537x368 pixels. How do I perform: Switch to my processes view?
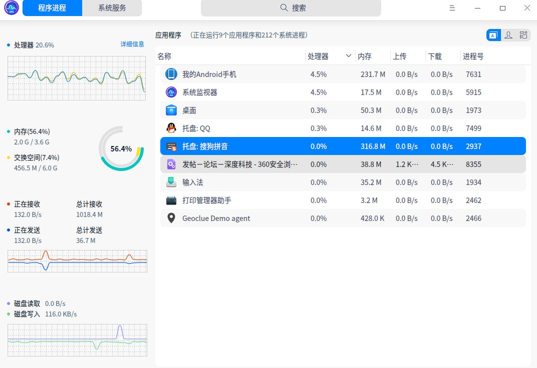tap(508, 35)
